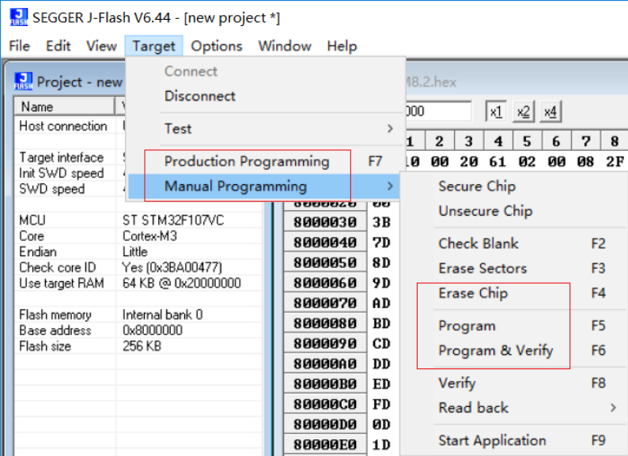Click Flash size value 256 KB
628x456 pixels.
pos(142,346)
